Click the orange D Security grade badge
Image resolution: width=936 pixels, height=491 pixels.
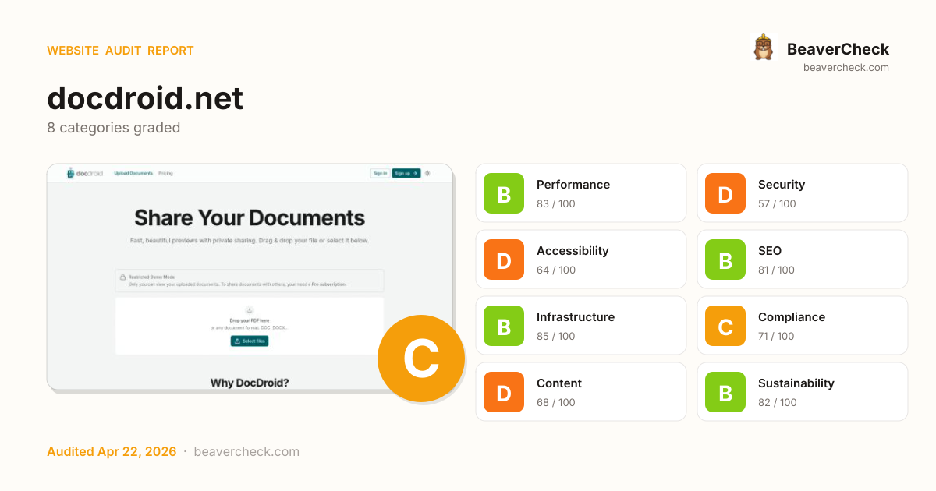click(x=725, y=193)
